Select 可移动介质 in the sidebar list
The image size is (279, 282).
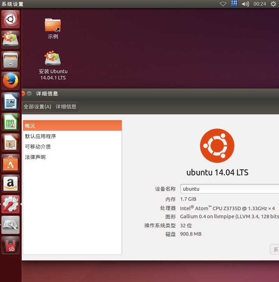(72, 146)
